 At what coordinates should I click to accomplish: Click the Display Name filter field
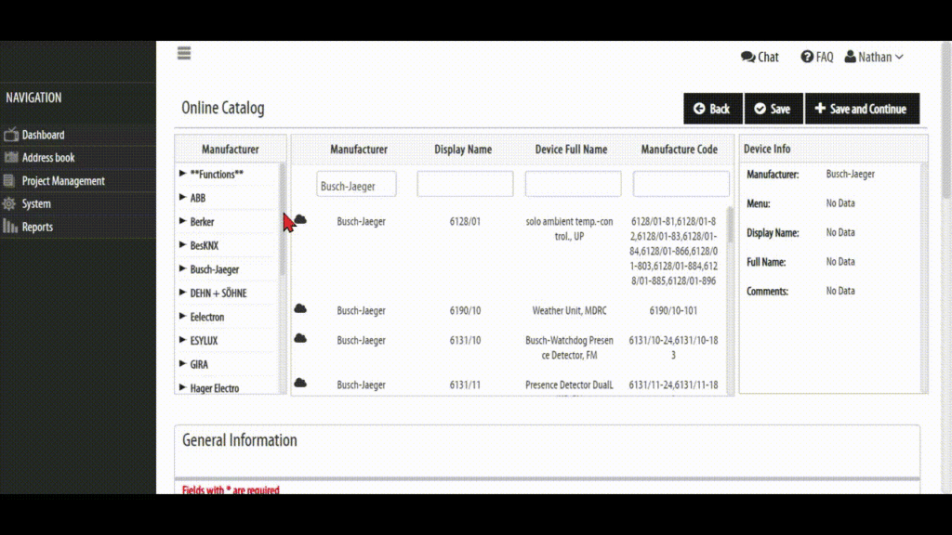(465, 183)
